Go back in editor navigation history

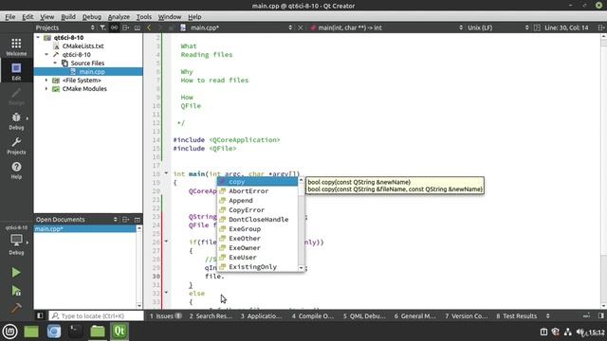click(x=149, y=27)
